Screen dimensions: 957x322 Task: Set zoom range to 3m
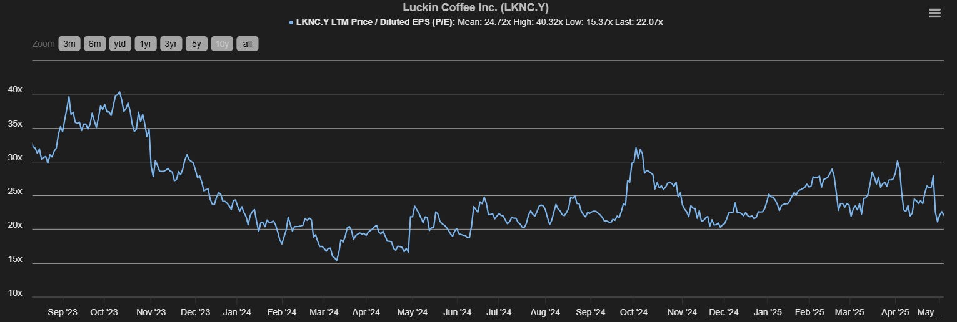pos(69,44)
